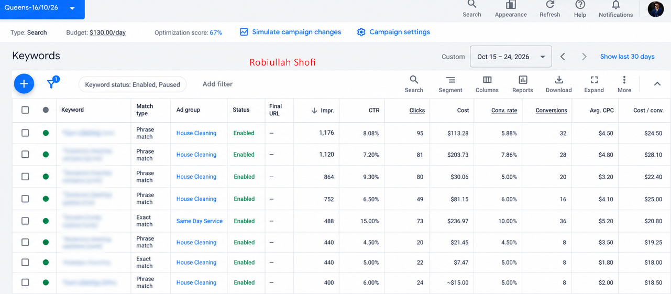This screenshot has width=671, height=294.
Task: Click the green status dot of the 400 impressions row
Action: tap(46, 282)
